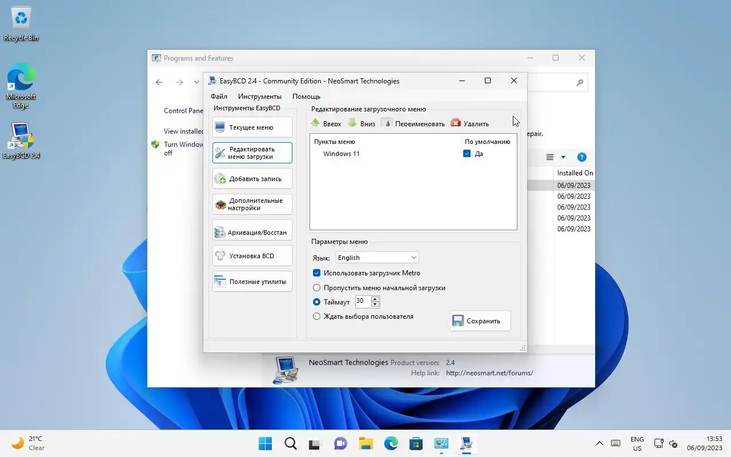Open Windows Start menu
Viewport: 731px width, 457px height.
(x=265, y=443)
